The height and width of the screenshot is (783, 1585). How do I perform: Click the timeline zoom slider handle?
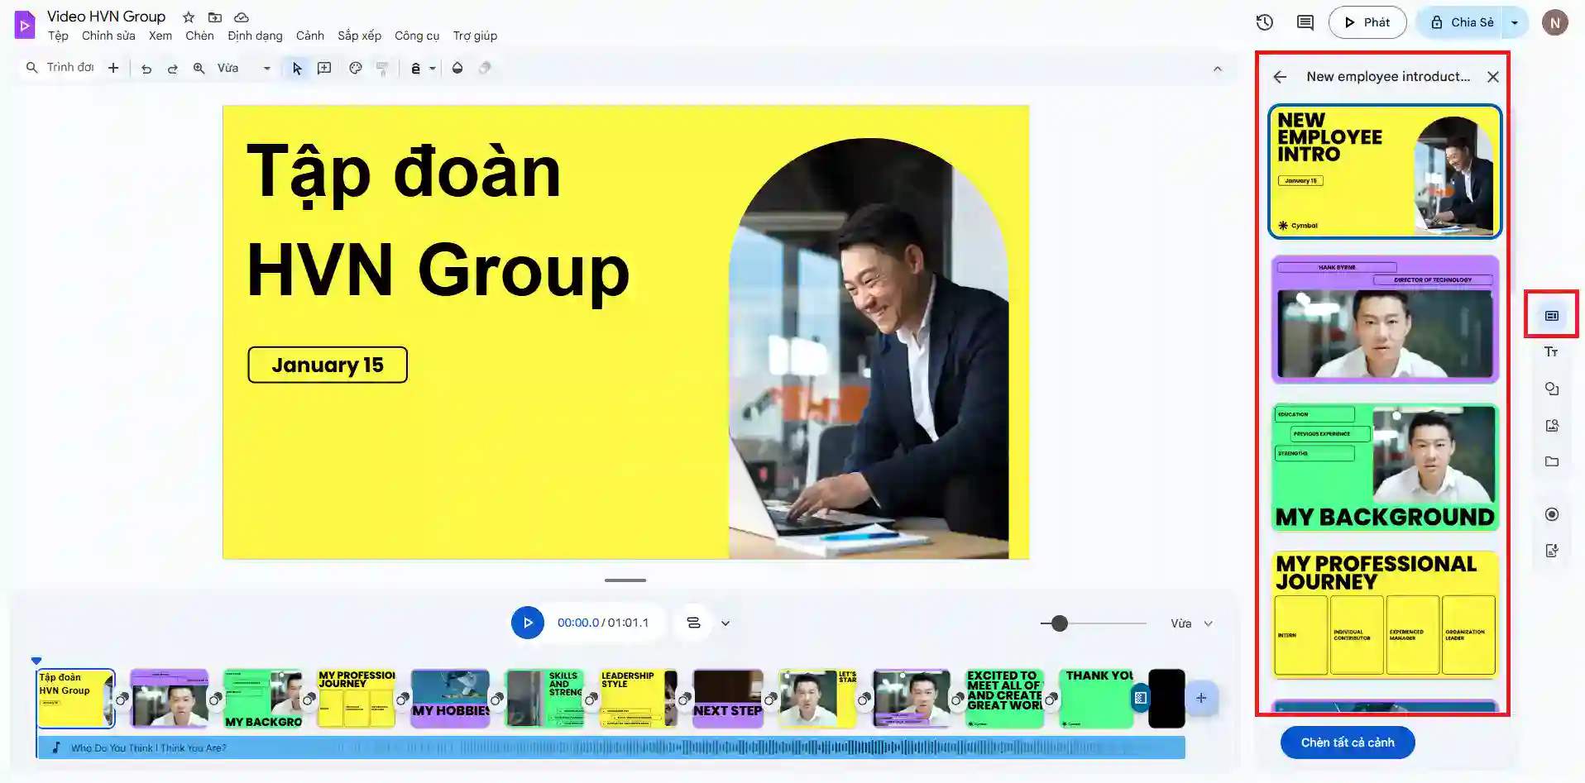point(1059,623)
